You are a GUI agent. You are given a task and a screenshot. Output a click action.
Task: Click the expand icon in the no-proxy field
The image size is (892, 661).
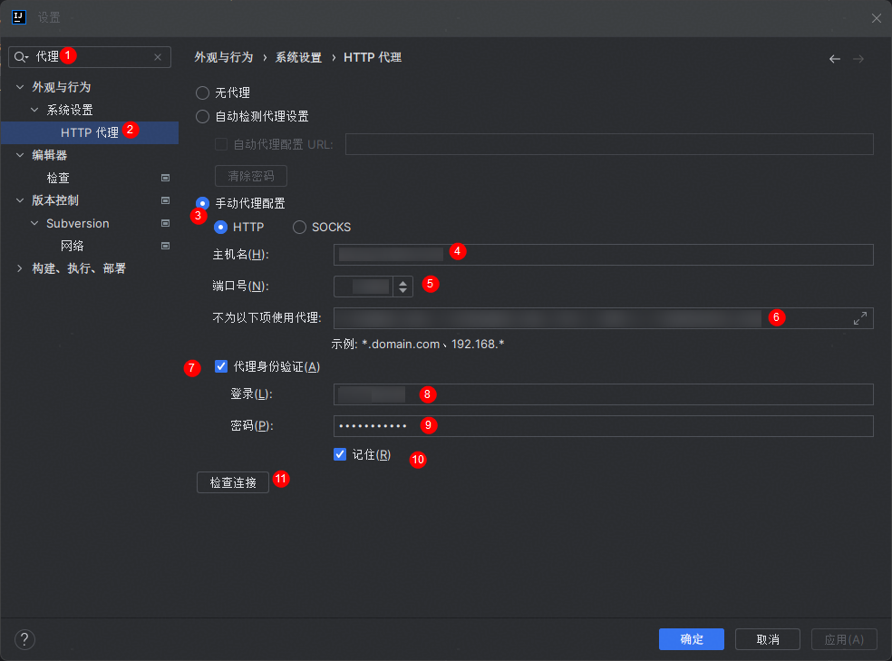click(x=859, y=318)
